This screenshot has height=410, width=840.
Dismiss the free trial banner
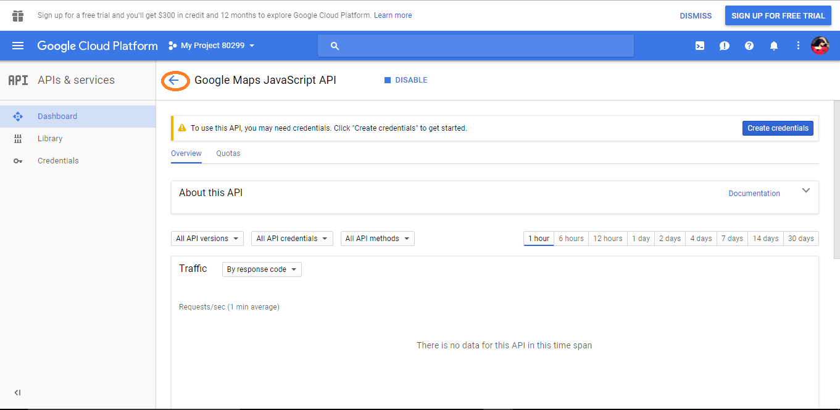(696, 16)
